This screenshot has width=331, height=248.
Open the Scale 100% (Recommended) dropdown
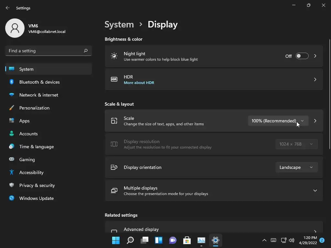278,121
